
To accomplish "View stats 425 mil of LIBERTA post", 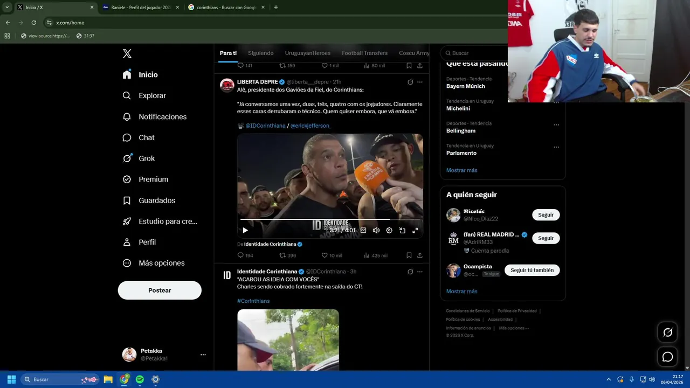I will tap(376, 255).
